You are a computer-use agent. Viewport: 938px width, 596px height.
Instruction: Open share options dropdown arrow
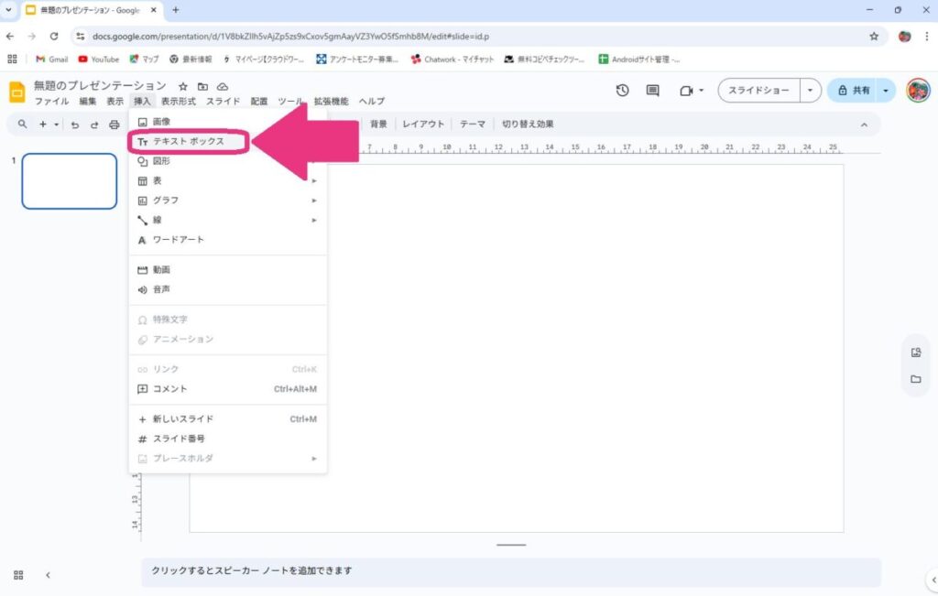point(886,91)
